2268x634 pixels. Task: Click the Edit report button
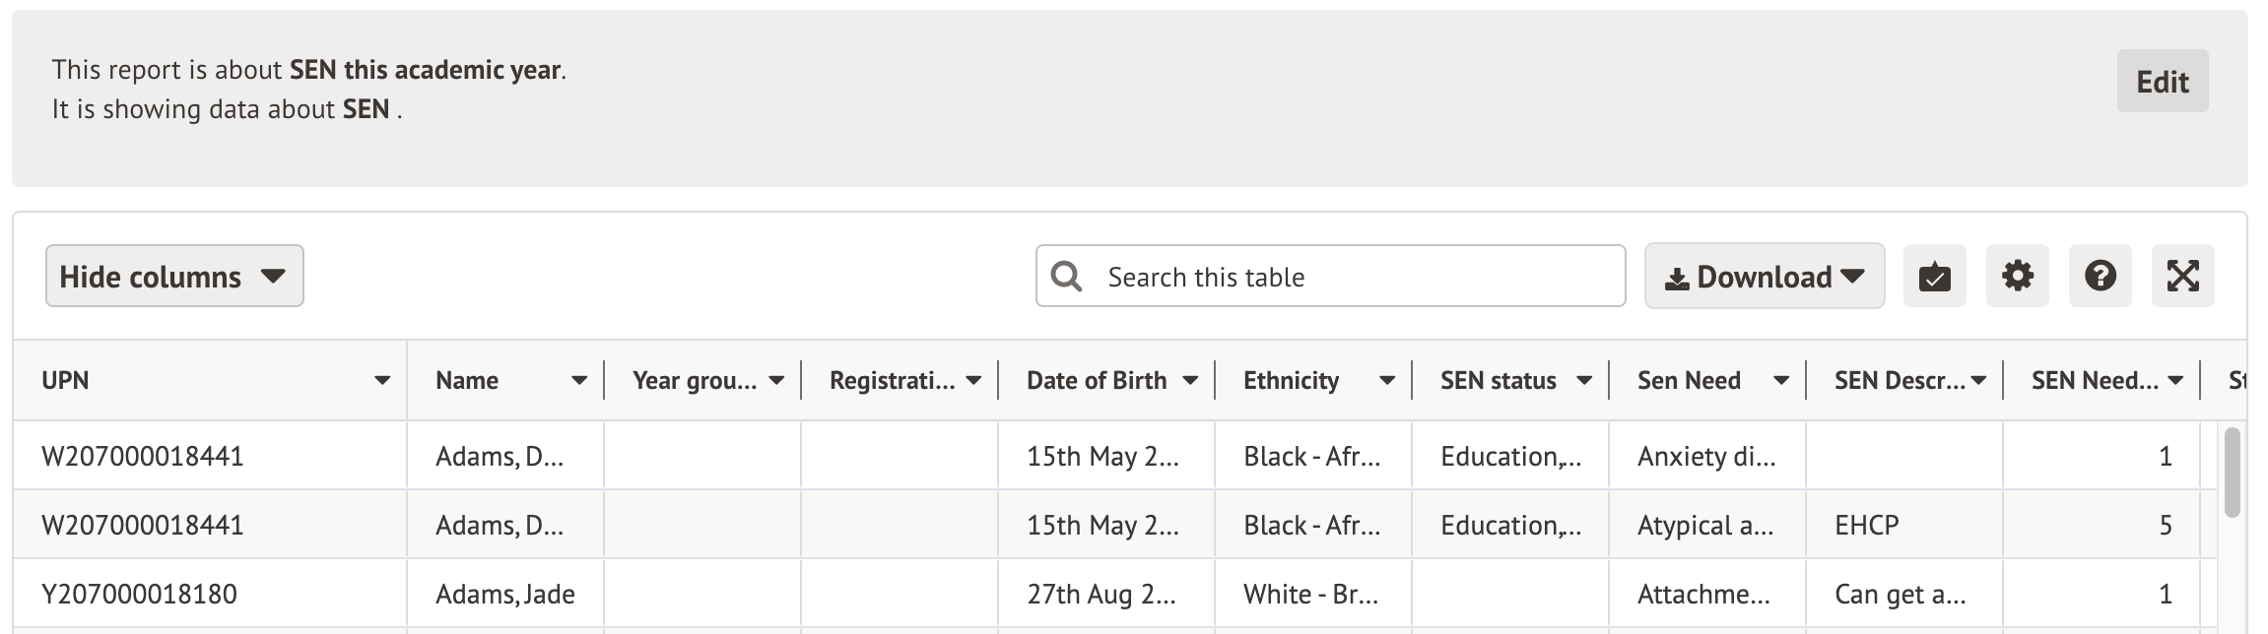point(2162,82)
